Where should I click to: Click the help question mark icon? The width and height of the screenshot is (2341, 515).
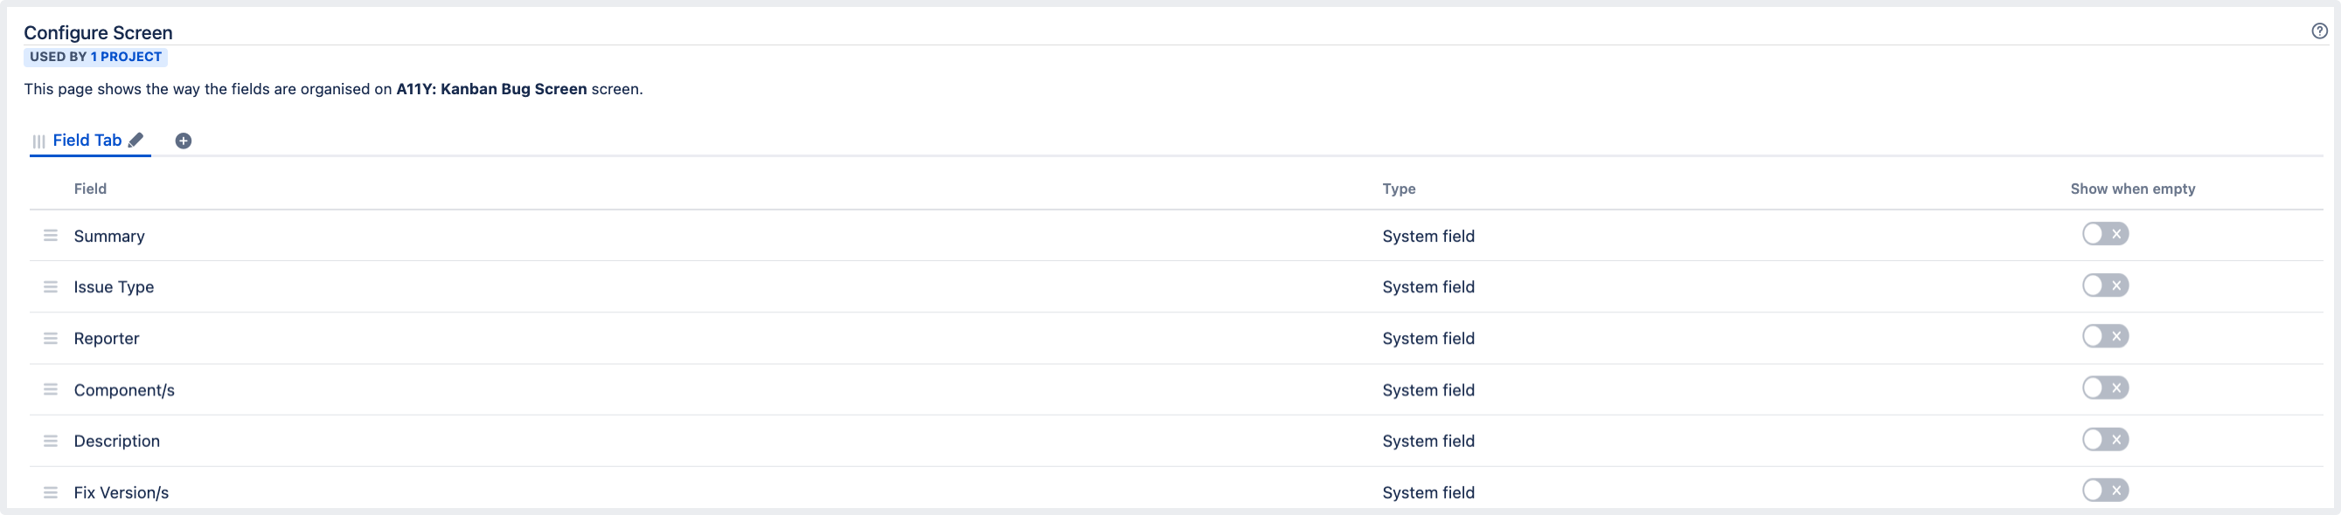pyautogui.click(x=2319, y=31)
